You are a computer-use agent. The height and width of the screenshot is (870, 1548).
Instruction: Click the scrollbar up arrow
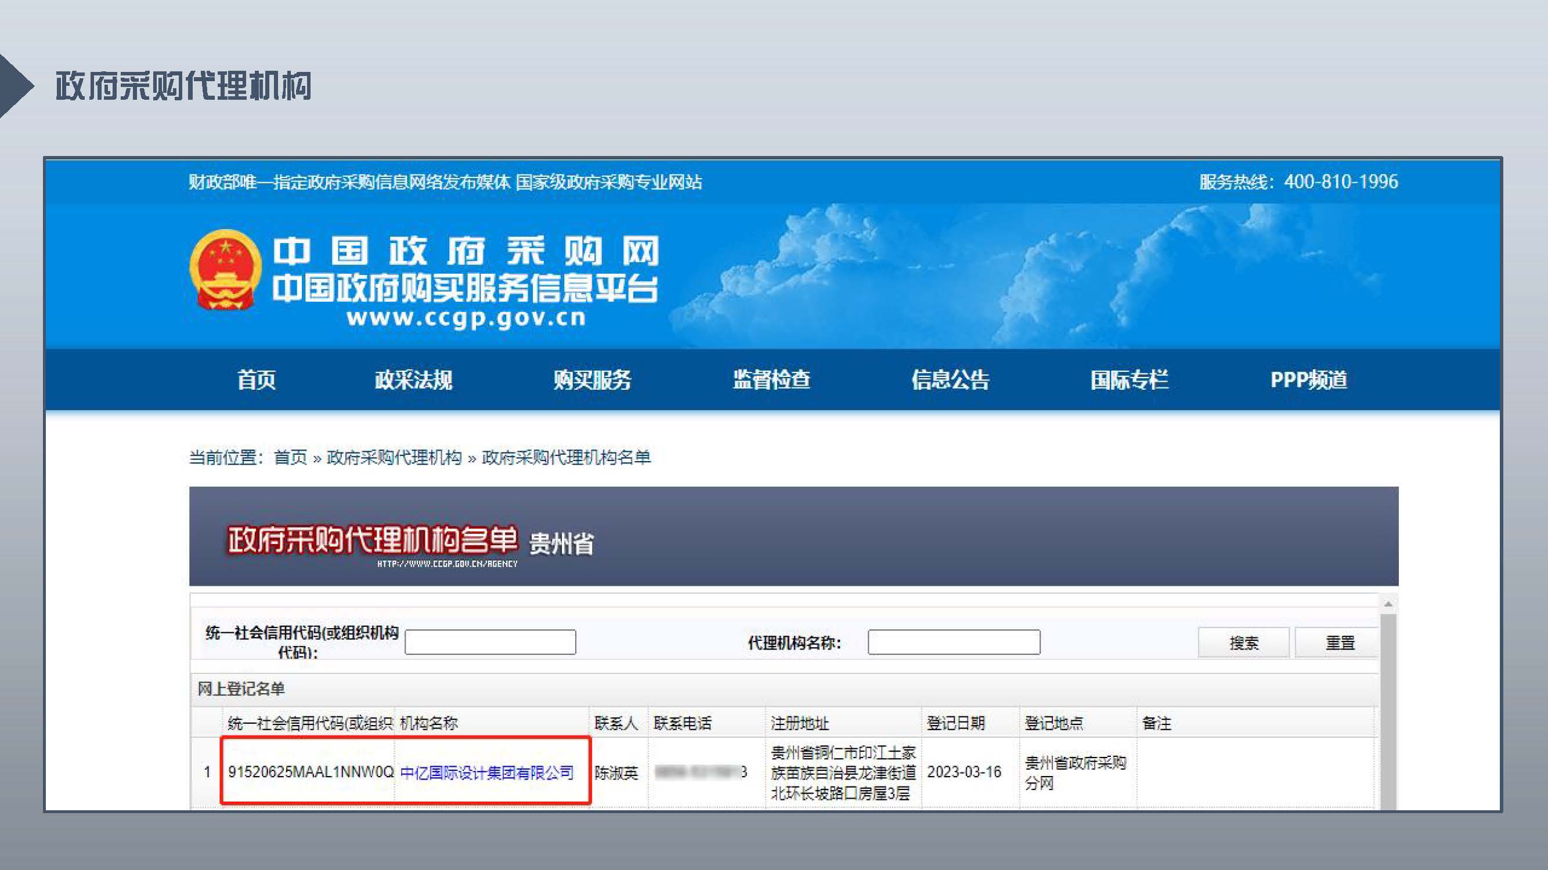(x=1388, y=603)
